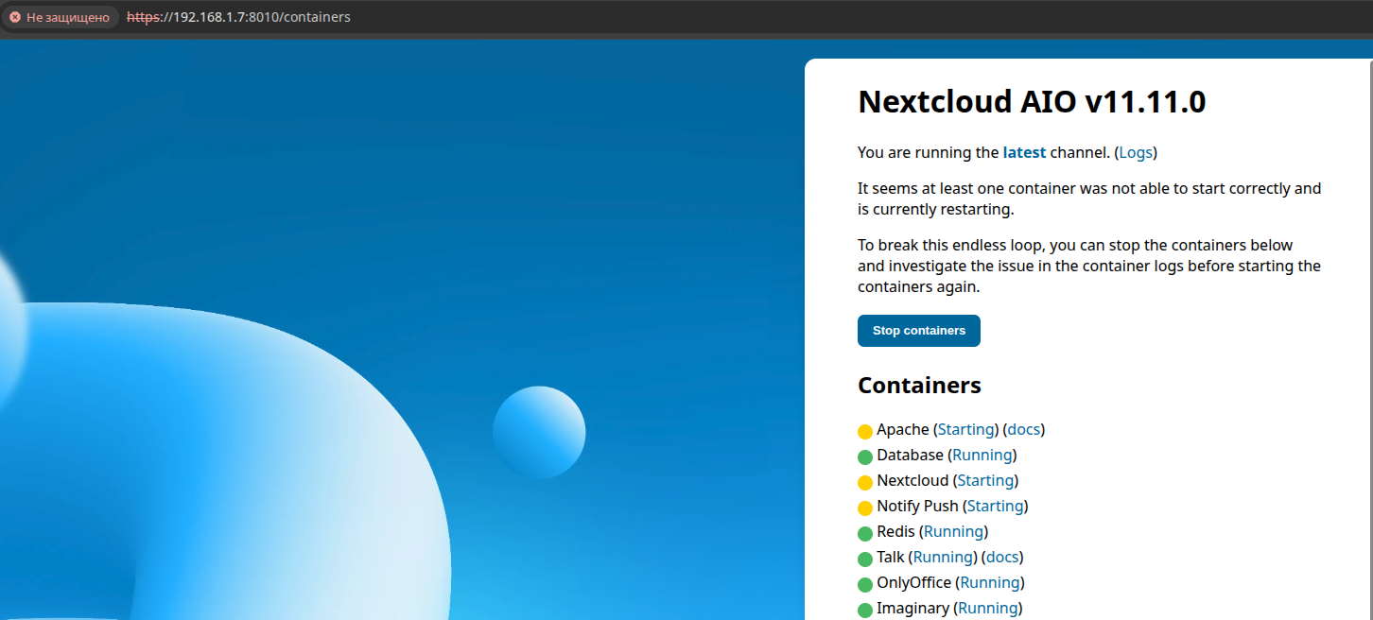Open the docs link next to Talk
Screen dimensions: 1373x620
[x=1001, y=557]
